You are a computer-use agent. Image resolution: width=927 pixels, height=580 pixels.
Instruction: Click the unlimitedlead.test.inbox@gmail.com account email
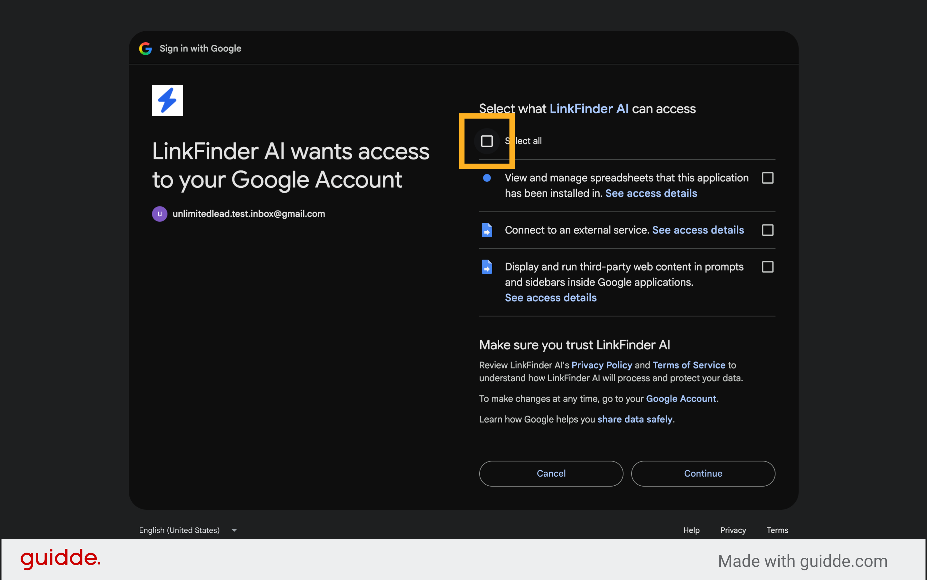tap(248, 214)
